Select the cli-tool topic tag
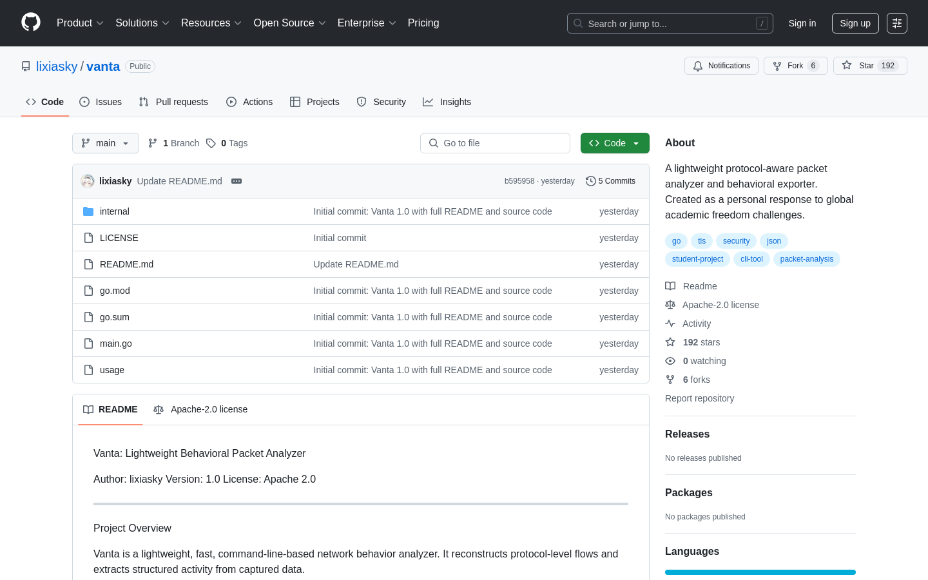 (751, 259)
